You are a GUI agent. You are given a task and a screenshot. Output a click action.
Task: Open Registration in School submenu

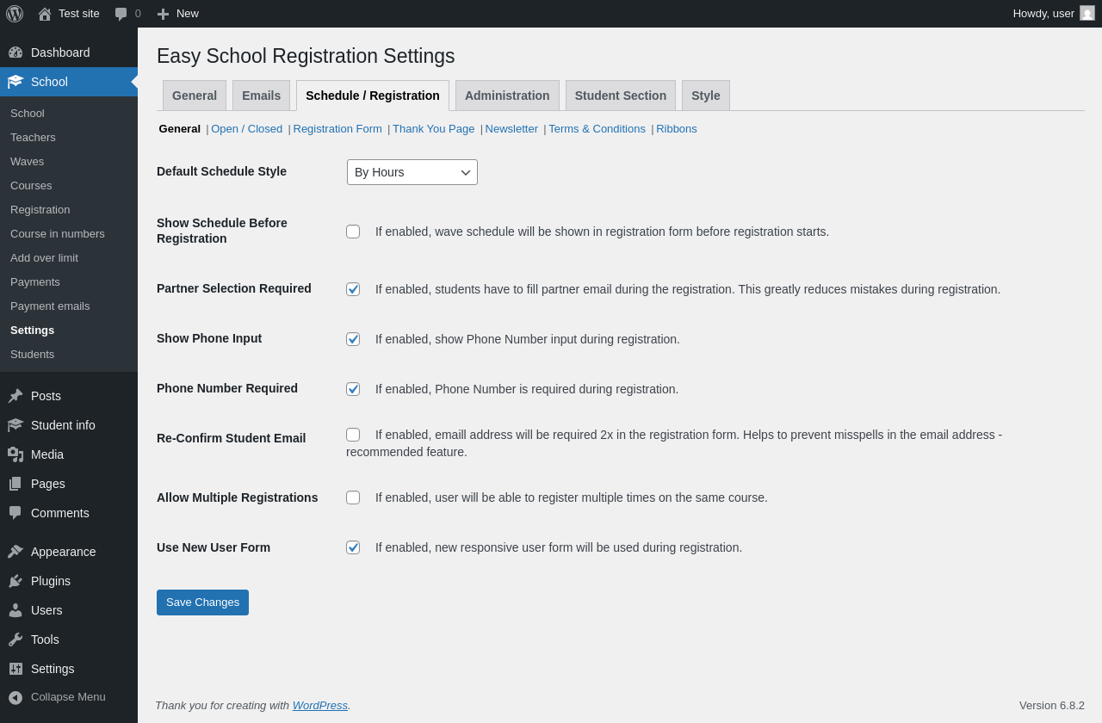click(69, 210)
